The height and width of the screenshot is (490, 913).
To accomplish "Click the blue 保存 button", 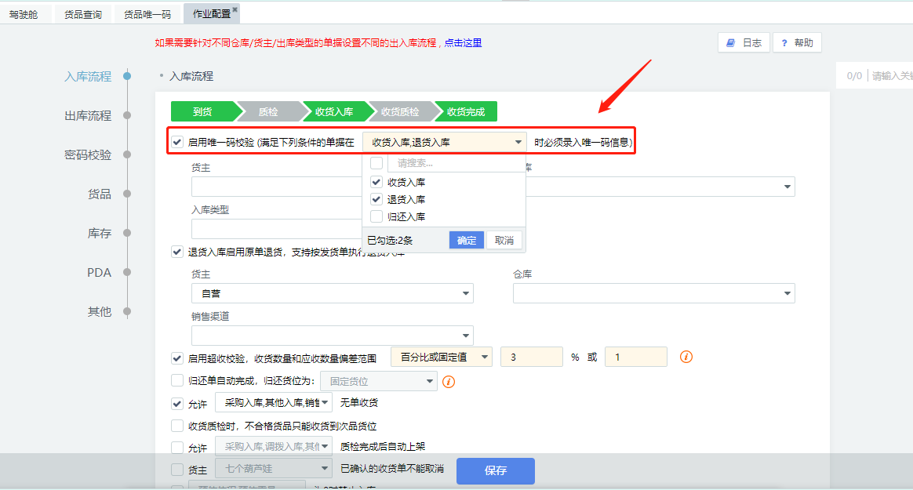I will click(496, 471).
